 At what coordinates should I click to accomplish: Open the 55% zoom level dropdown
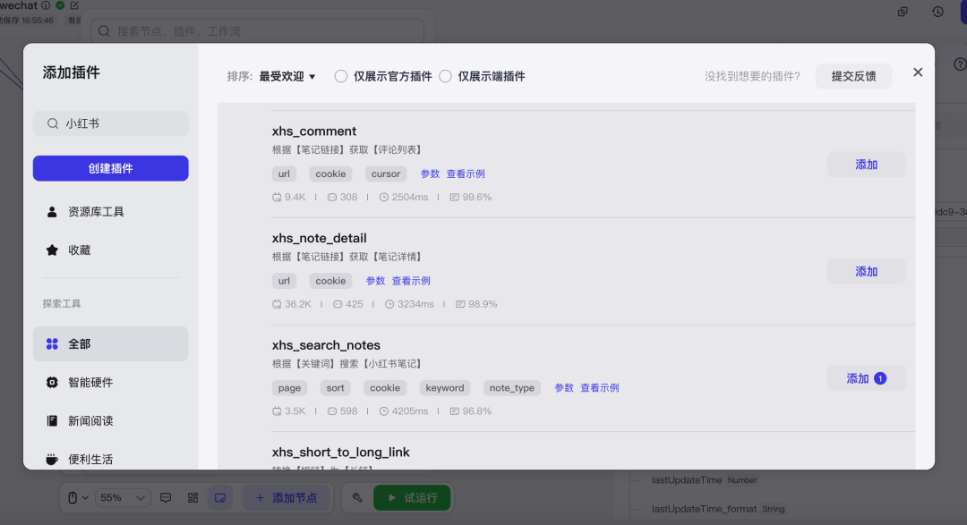pyautogui.click(x=123, y=497)
